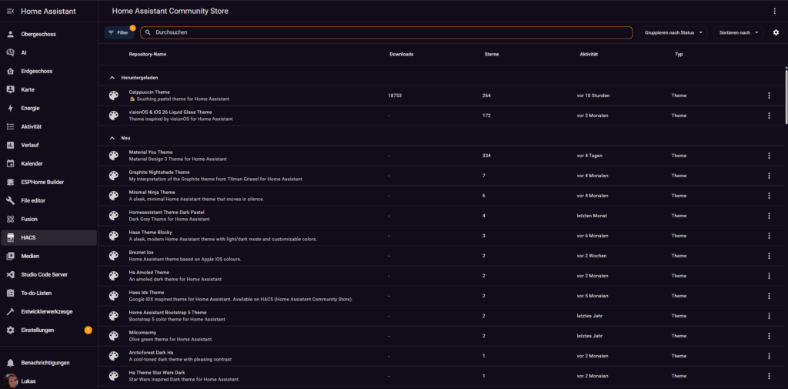The image size is (788, 389).
Task: Click the Energie lightning bolt icon
Action: point(11,108)
